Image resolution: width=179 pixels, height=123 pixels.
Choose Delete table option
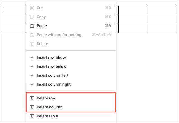pyautogui.click(x=47, y=116)
